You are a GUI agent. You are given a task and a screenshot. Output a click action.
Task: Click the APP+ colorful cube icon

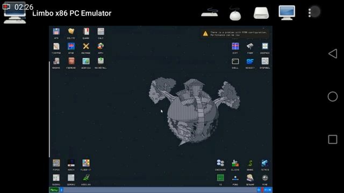click(x=101, y=47)
